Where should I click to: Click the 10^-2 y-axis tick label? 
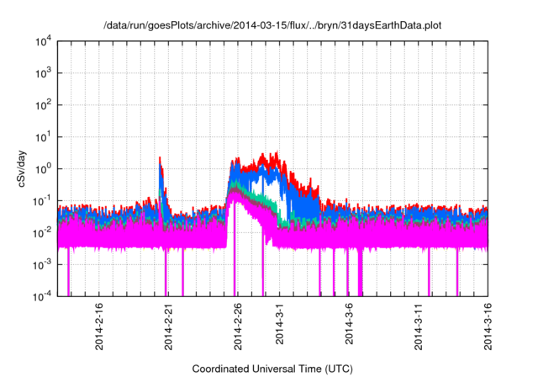[x=41, y=232]
